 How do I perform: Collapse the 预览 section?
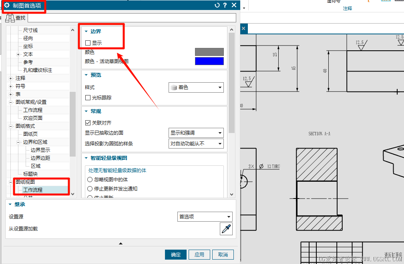point(86,75)
